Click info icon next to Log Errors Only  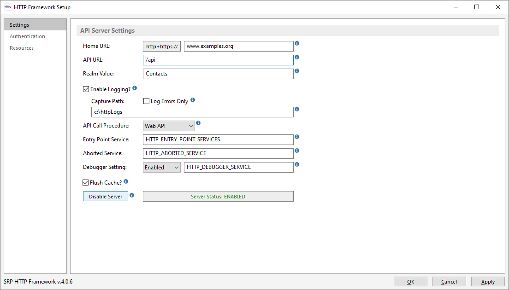coord(193,100)
